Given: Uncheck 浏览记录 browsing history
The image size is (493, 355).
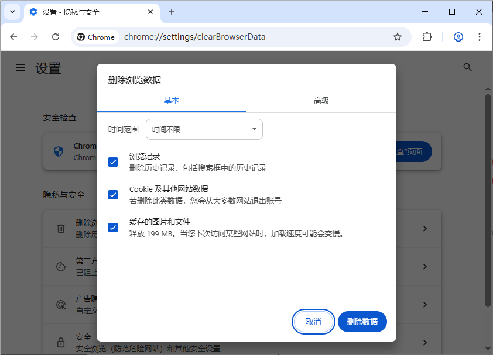Looking at the screenshot, I should coord(113,162).
